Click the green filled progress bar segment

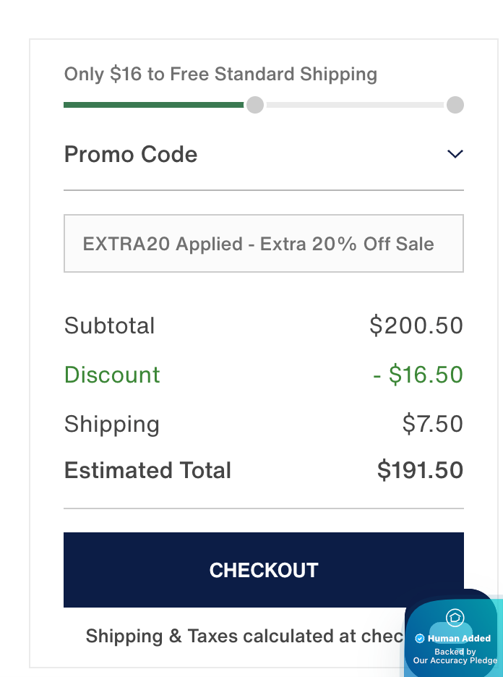click(x=153, y=105)
